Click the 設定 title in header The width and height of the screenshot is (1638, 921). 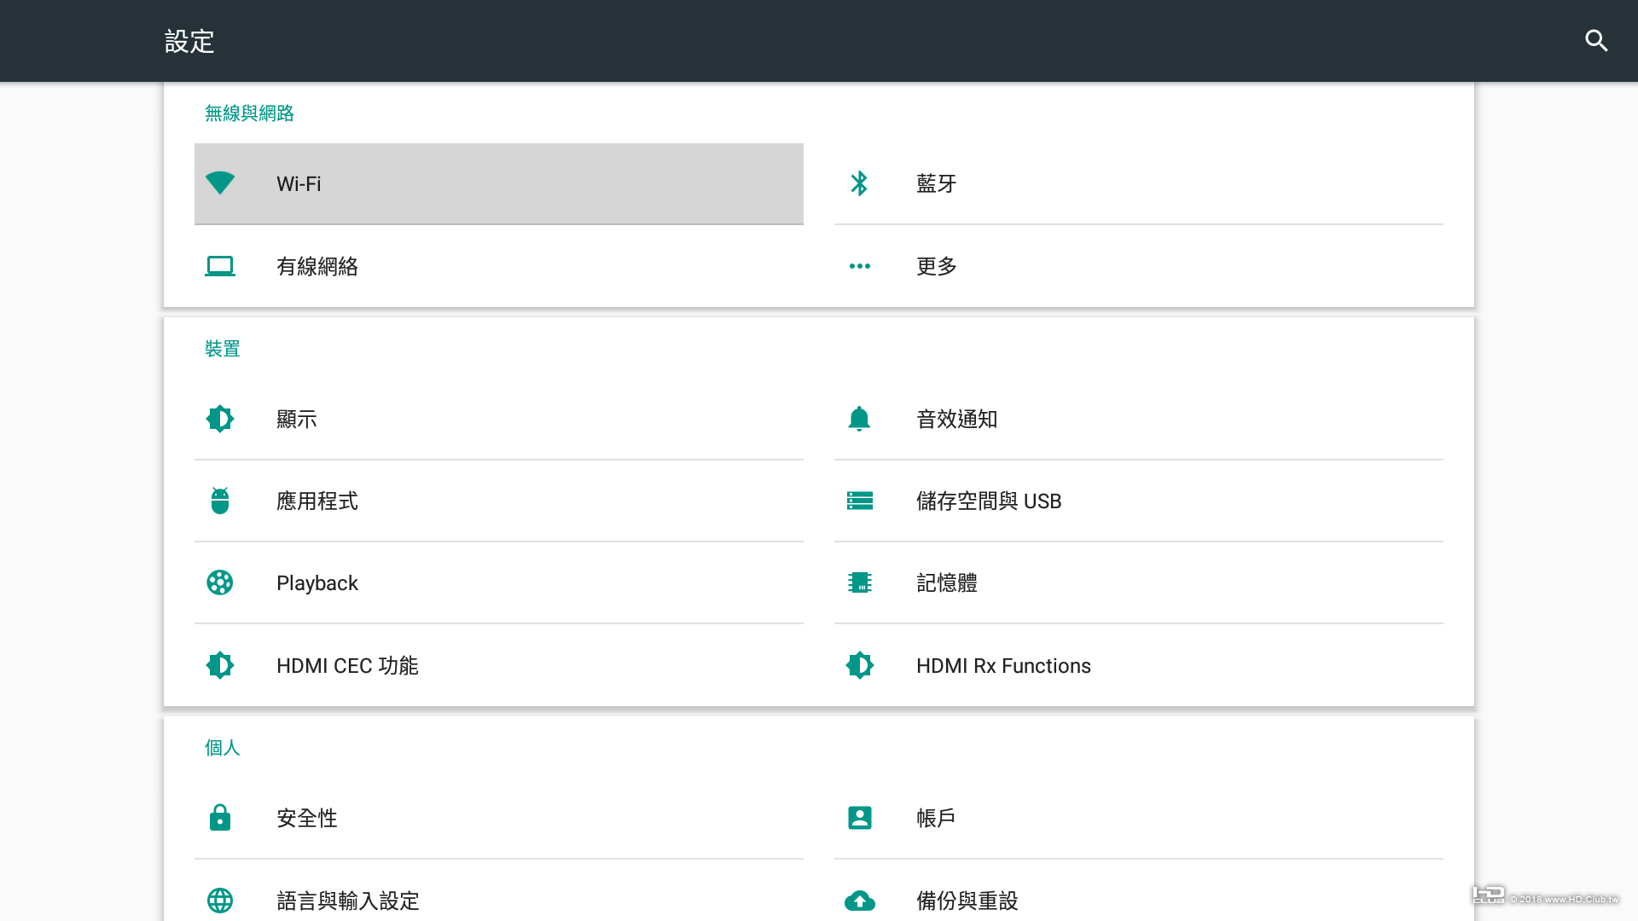pyautogui.click(x=189, y=41)
